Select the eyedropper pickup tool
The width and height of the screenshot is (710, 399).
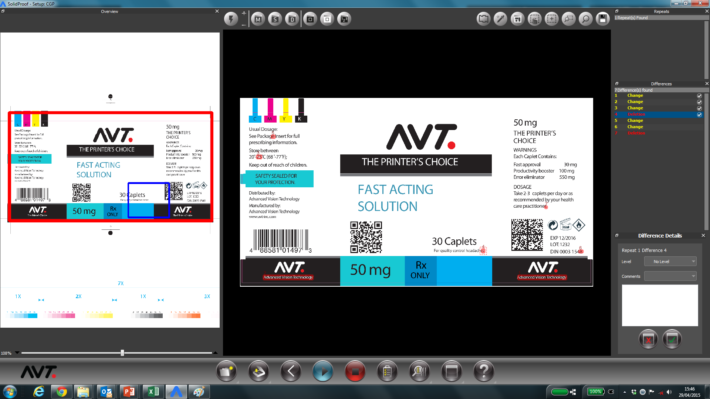pyautogui.click(x=500, y=18)
